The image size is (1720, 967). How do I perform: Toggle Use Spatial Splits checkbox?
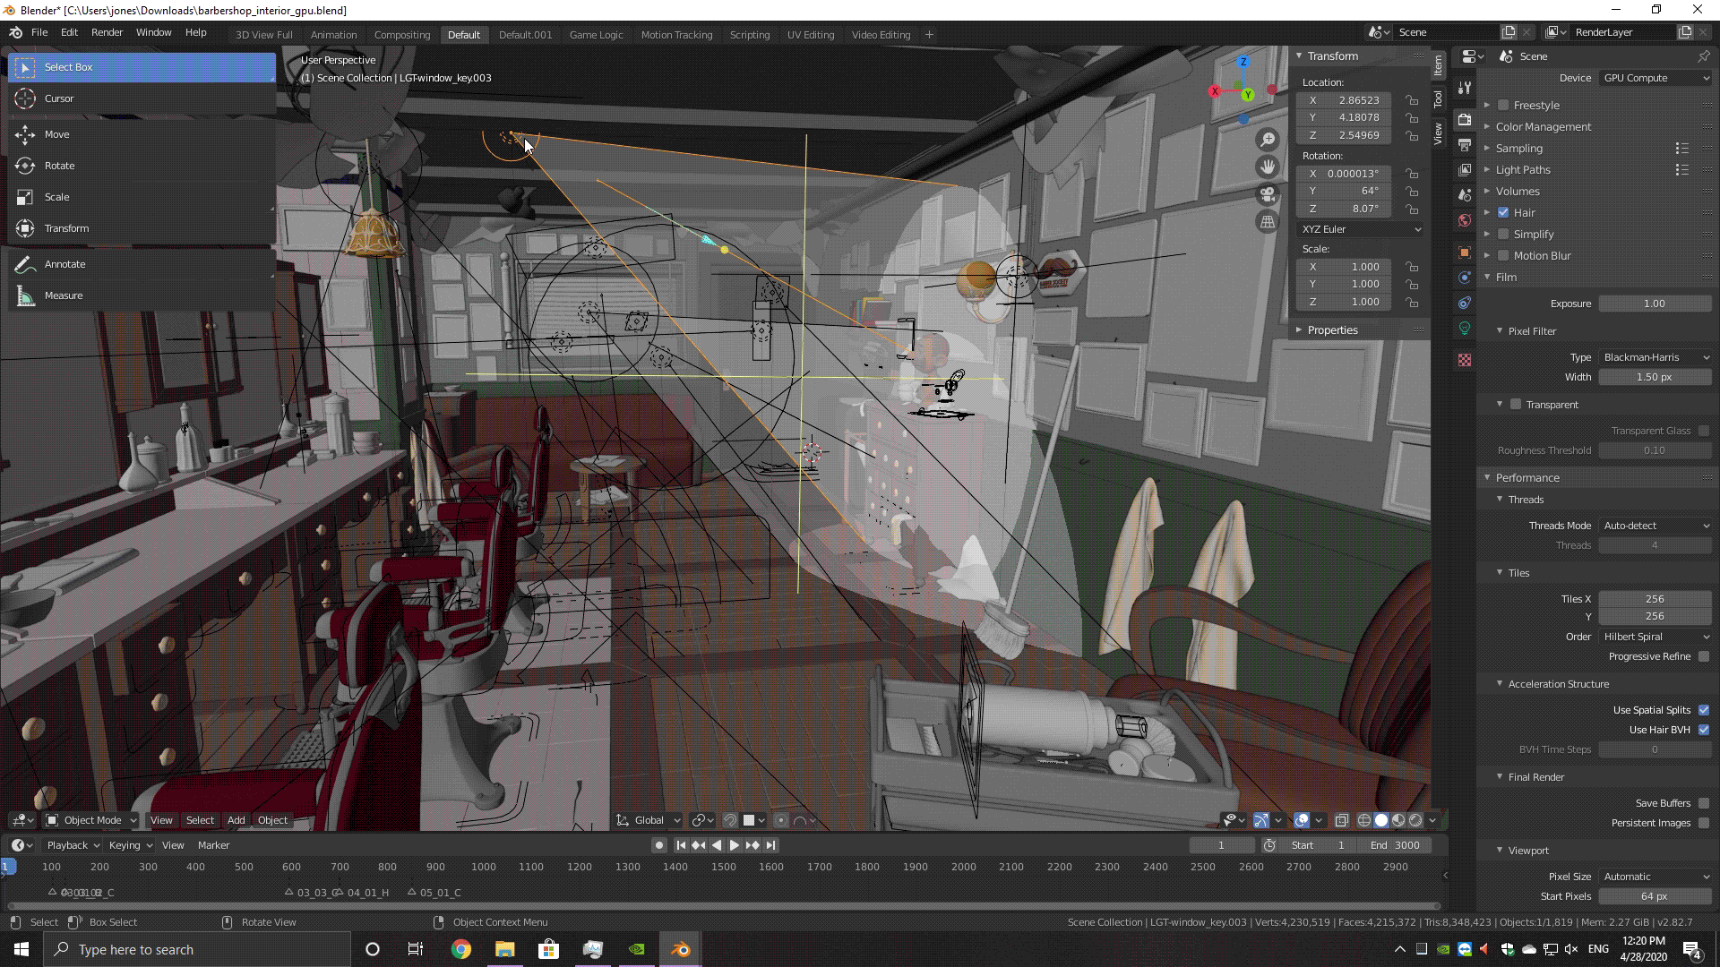(x=1704, y=710)
